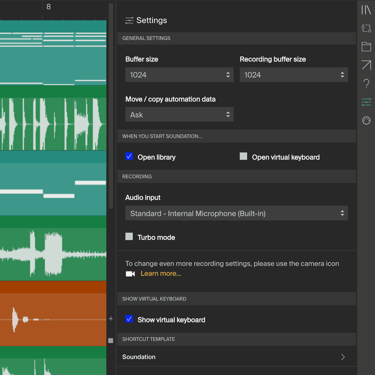This screenshot has height=375, width=375.
Task: Open the Learn more... link
Action: click(x=161, y=273)
